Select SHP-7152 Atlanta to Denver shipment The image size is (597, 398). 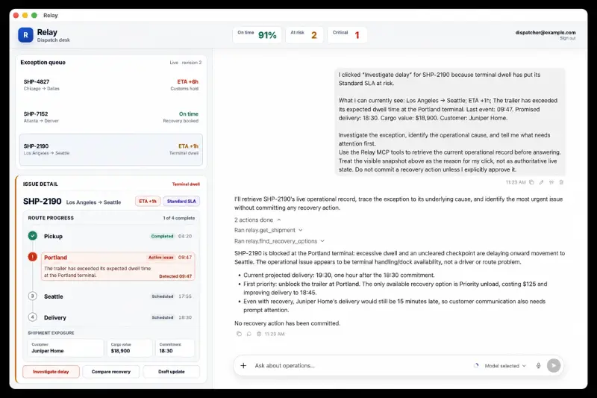110,117
